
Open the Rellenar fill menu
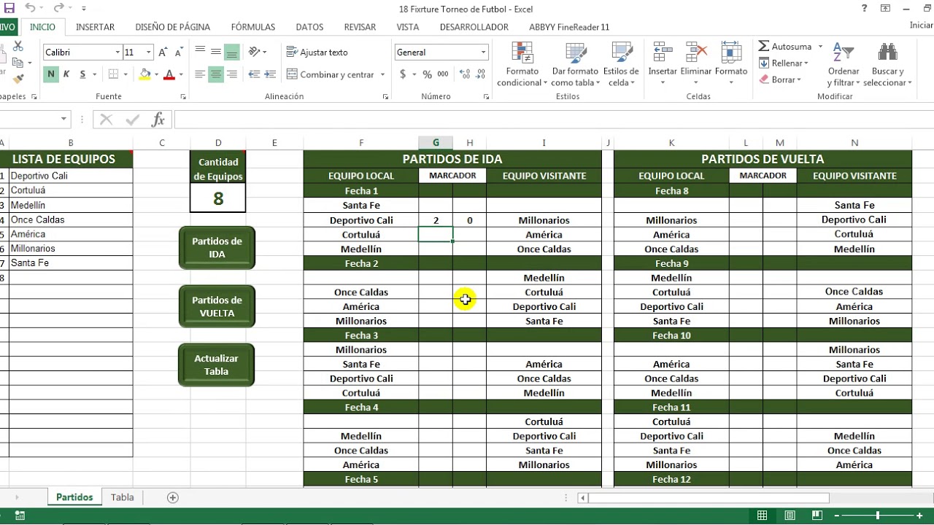click(783, 63)
